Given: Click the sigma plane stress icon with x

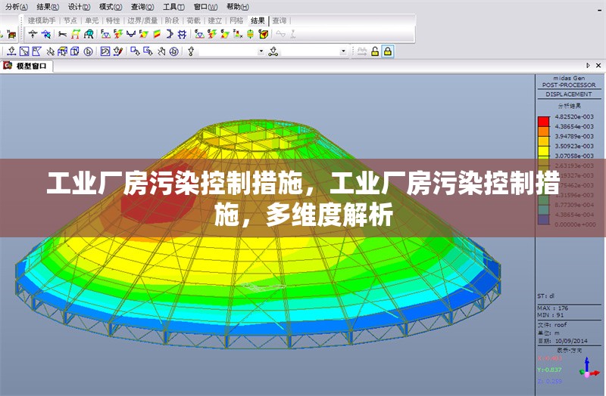Looking at the screenshot, I should coord(238,34).
